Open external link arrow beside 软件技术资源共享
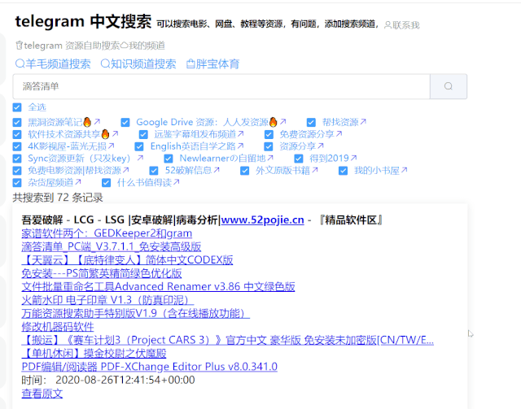The image size is (521, 409). tap(115, 134)
